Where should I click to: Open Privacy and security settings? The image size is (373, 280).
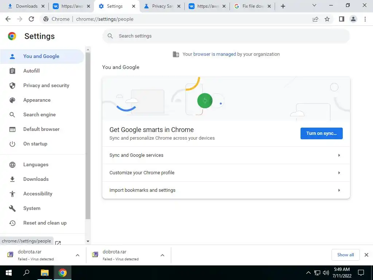coord(42,85)
